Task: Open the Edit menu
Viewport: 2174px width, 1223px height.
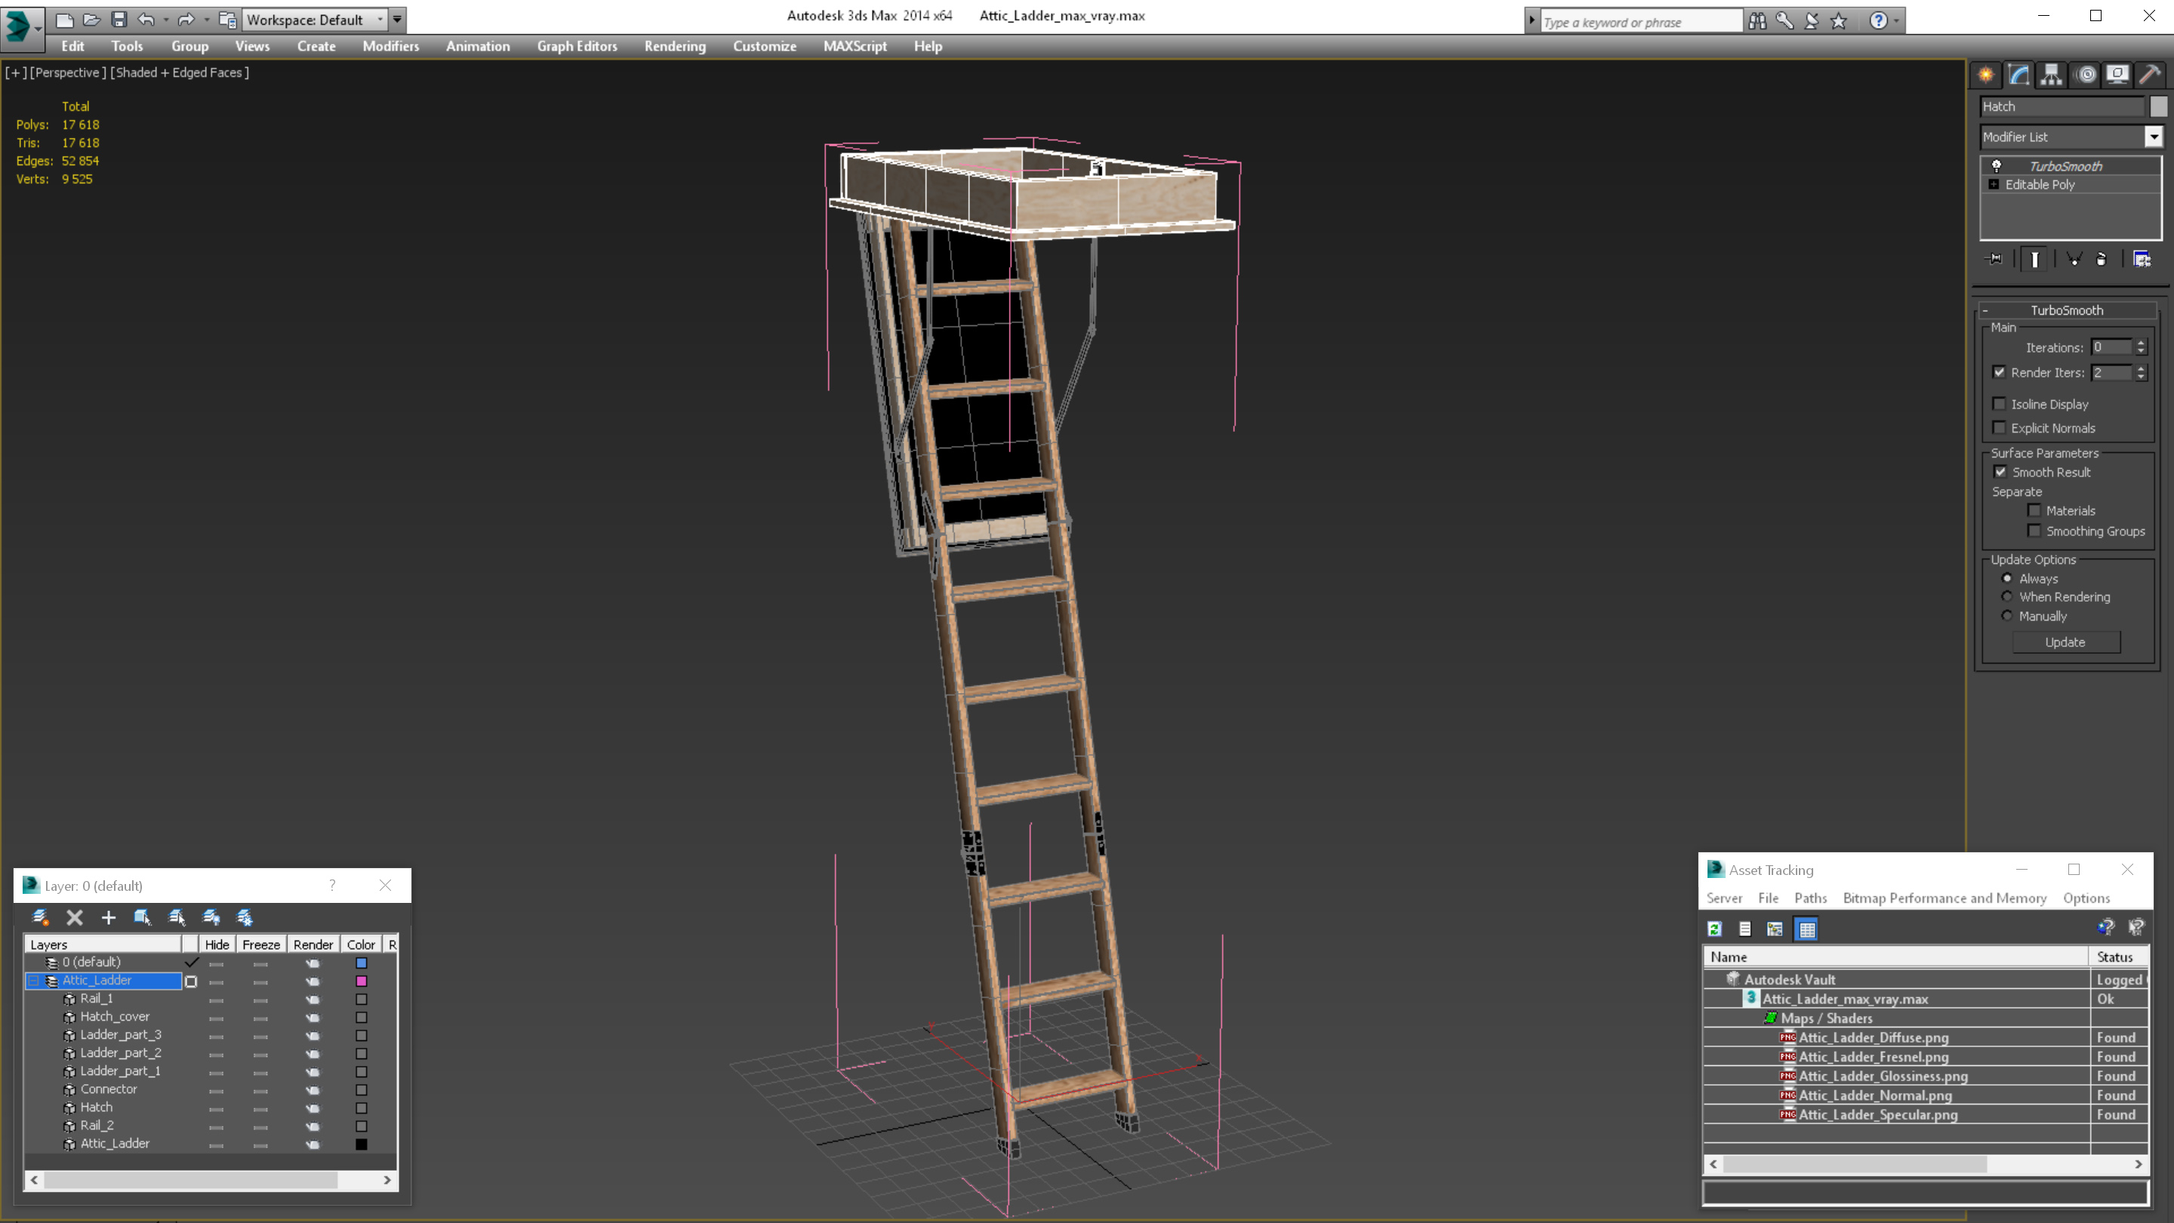Action: pyautogui.click(x=72, y=46)
